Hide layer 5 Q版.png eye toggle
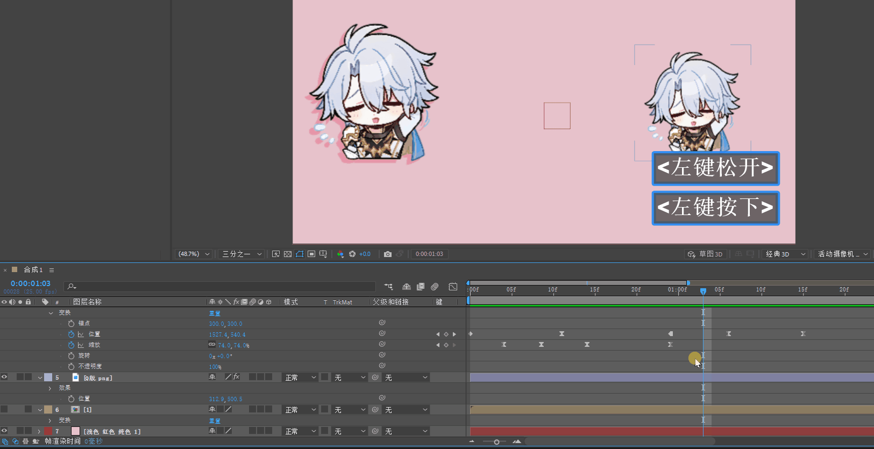 point(4,377)
